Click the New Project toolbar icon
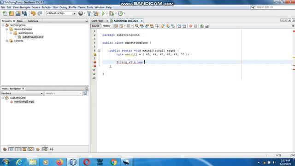This screenshot has height=166, width=295. pyautogui.click(x=11, y=13)
